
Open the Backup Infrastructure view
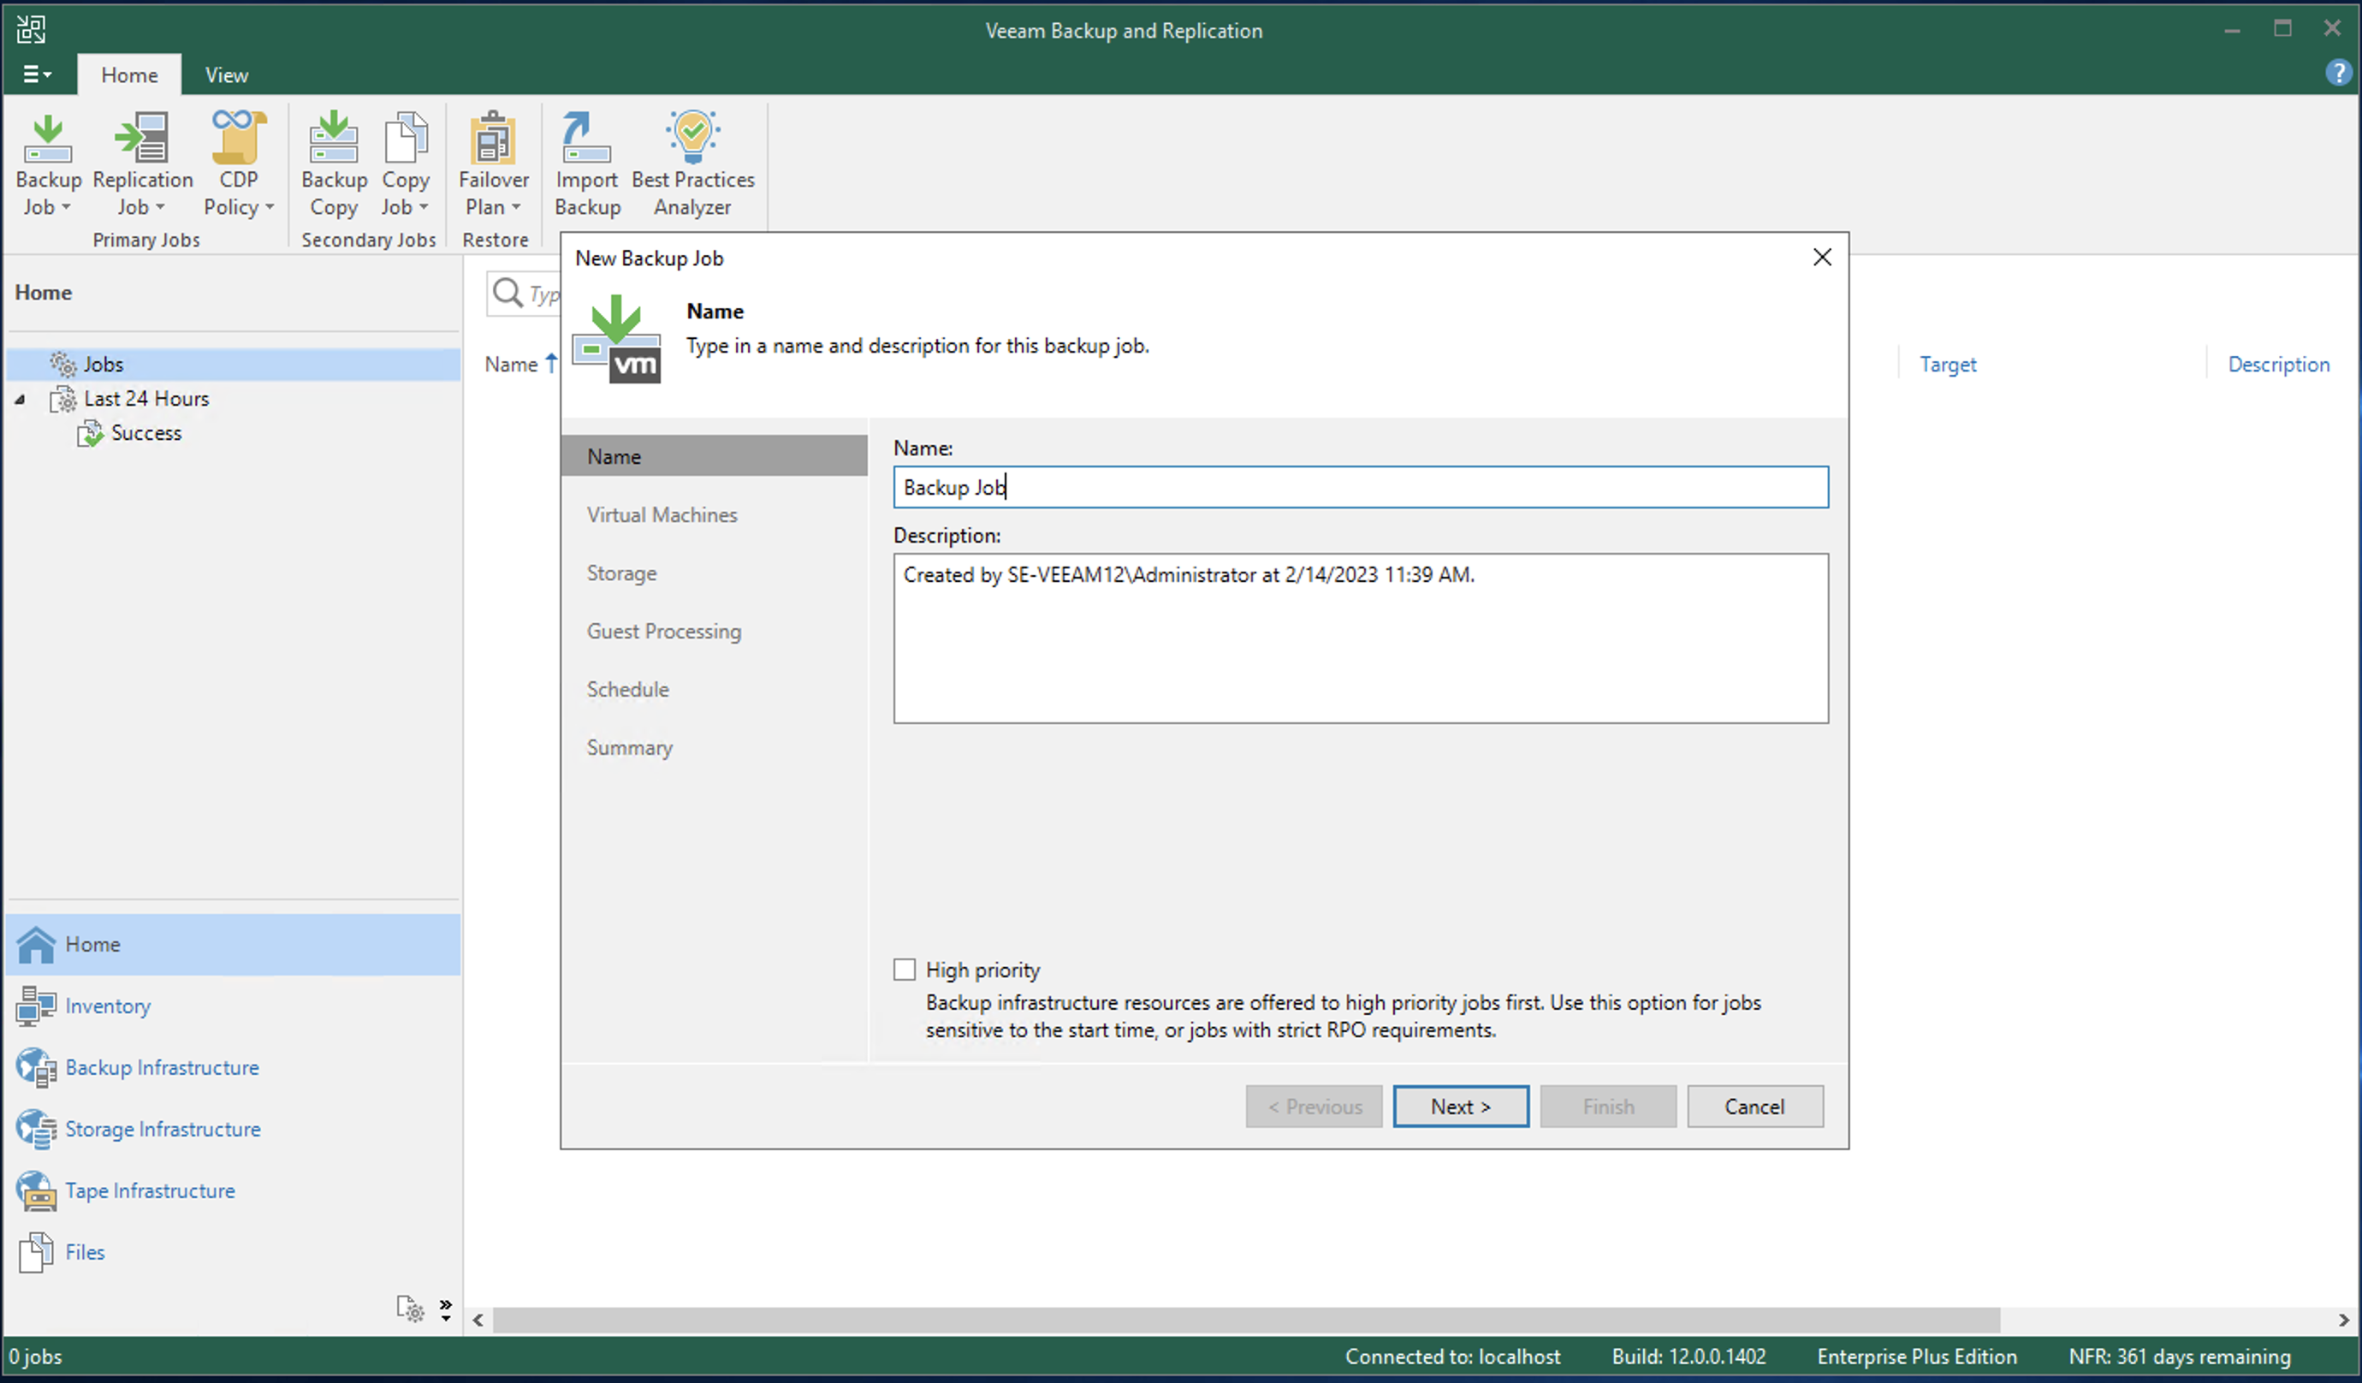click(233, 1068)
